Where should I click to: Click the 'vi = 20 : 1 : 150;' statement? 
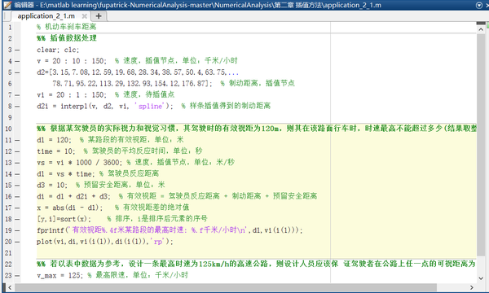pos(72,94)
